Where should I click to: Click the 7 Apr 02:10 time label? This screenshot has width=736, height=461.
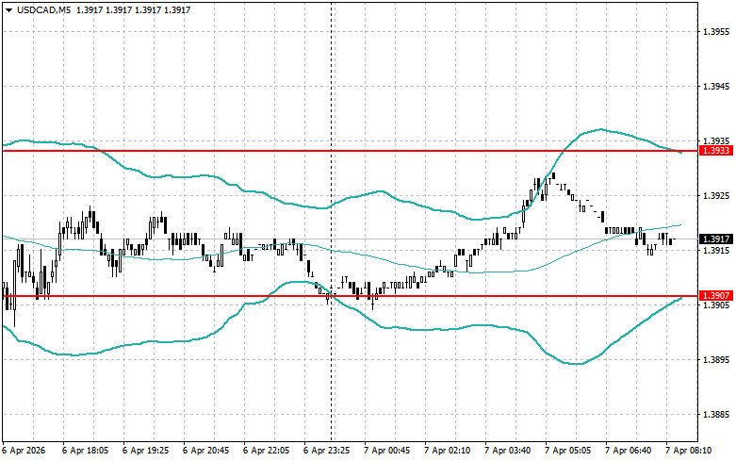[447, 451]
